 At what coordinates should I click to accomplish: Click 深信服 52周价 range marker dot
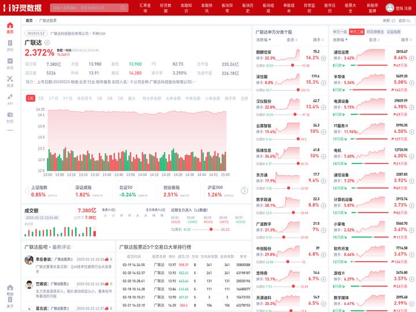point(298,90)
